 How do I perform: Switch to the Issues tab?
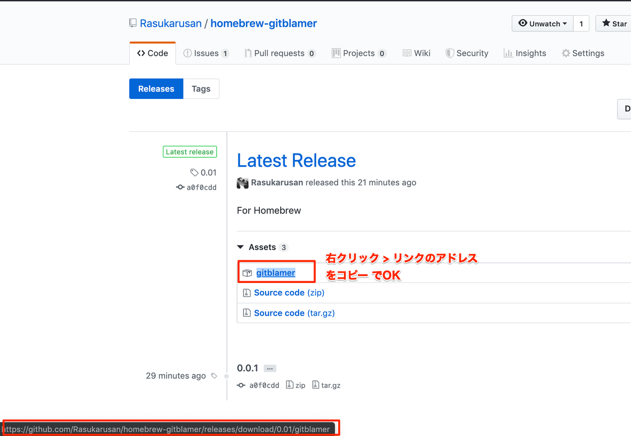click(x=206, y=53)
